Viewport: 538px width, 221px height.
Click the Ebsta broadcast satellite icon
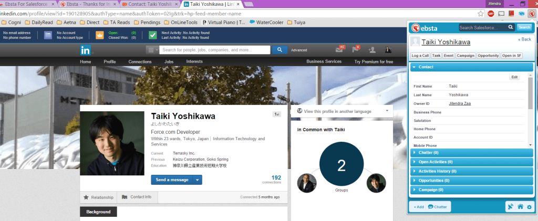(511, 207)
